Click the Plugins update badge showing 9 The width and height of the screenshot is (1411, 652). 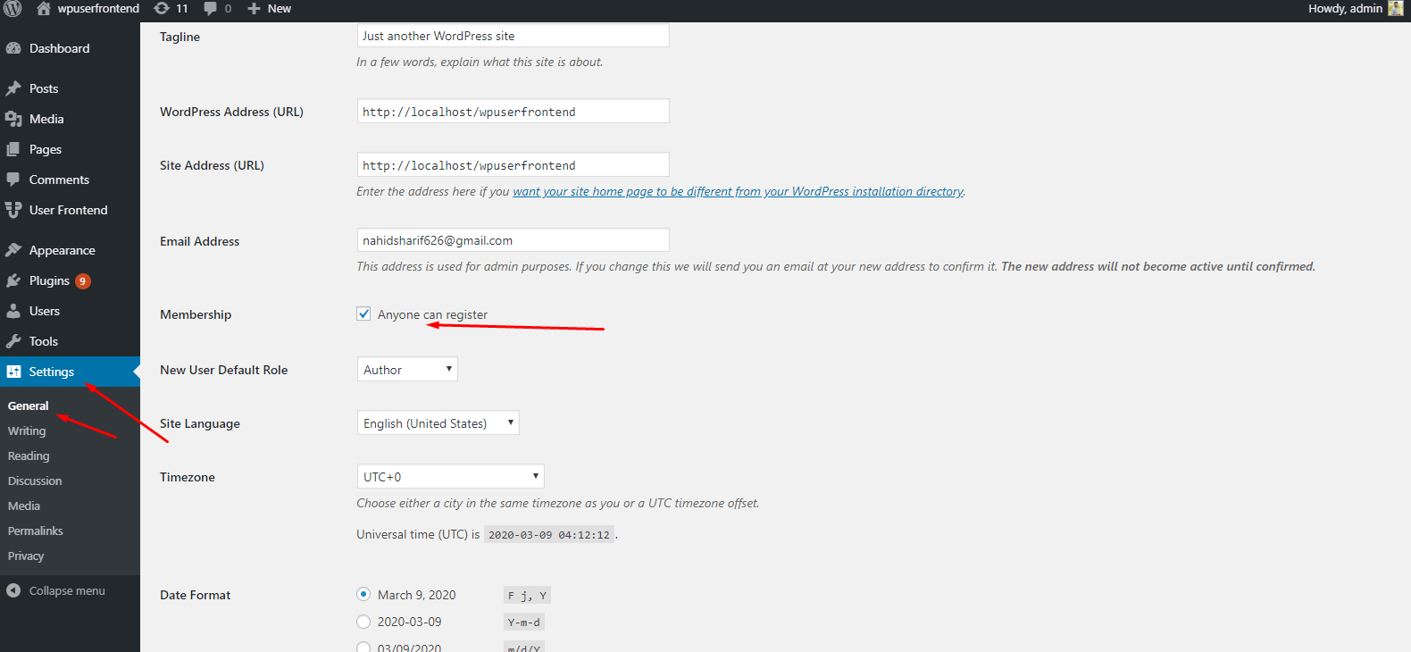point(82,281)
